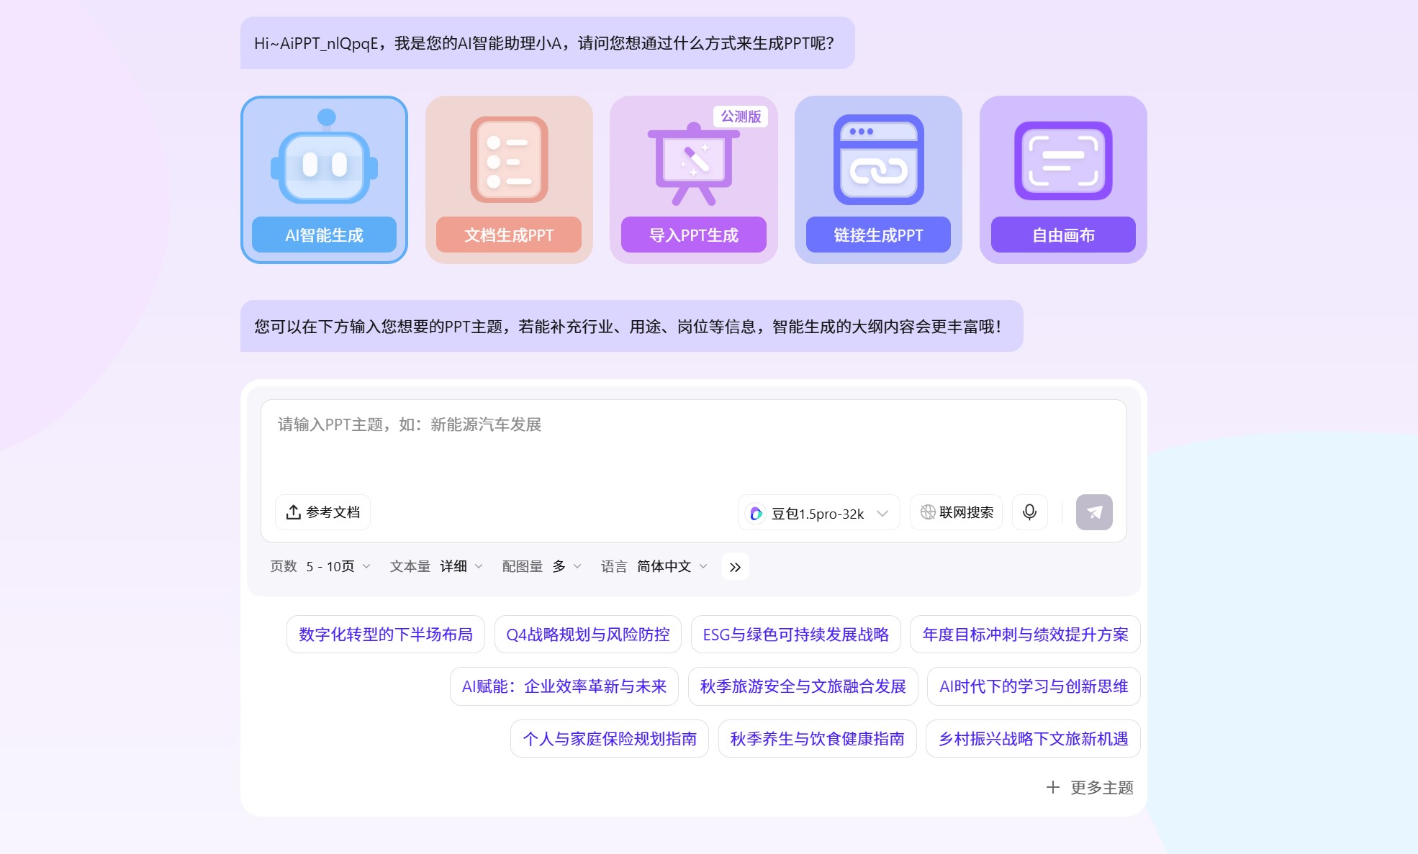Screen dimensions: 1418x854
Task: Click the presentation easel icon for 导入PPT
Action: 693,163
